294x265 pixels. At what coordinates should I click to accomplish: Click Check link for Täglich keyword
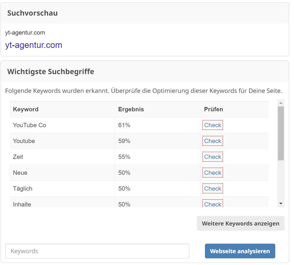(213, 189)
